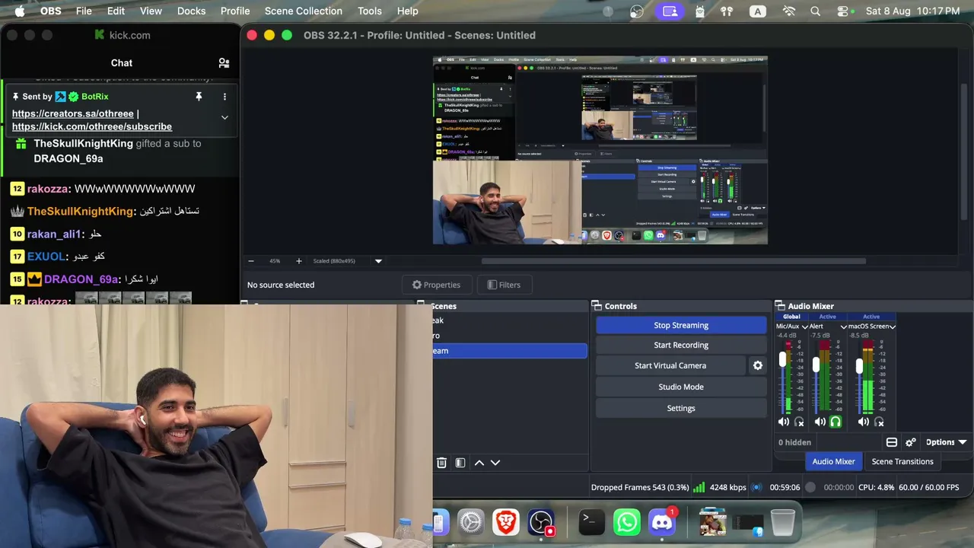Open the Help menu
Viewport: 974px width, 548px height.
408,11
